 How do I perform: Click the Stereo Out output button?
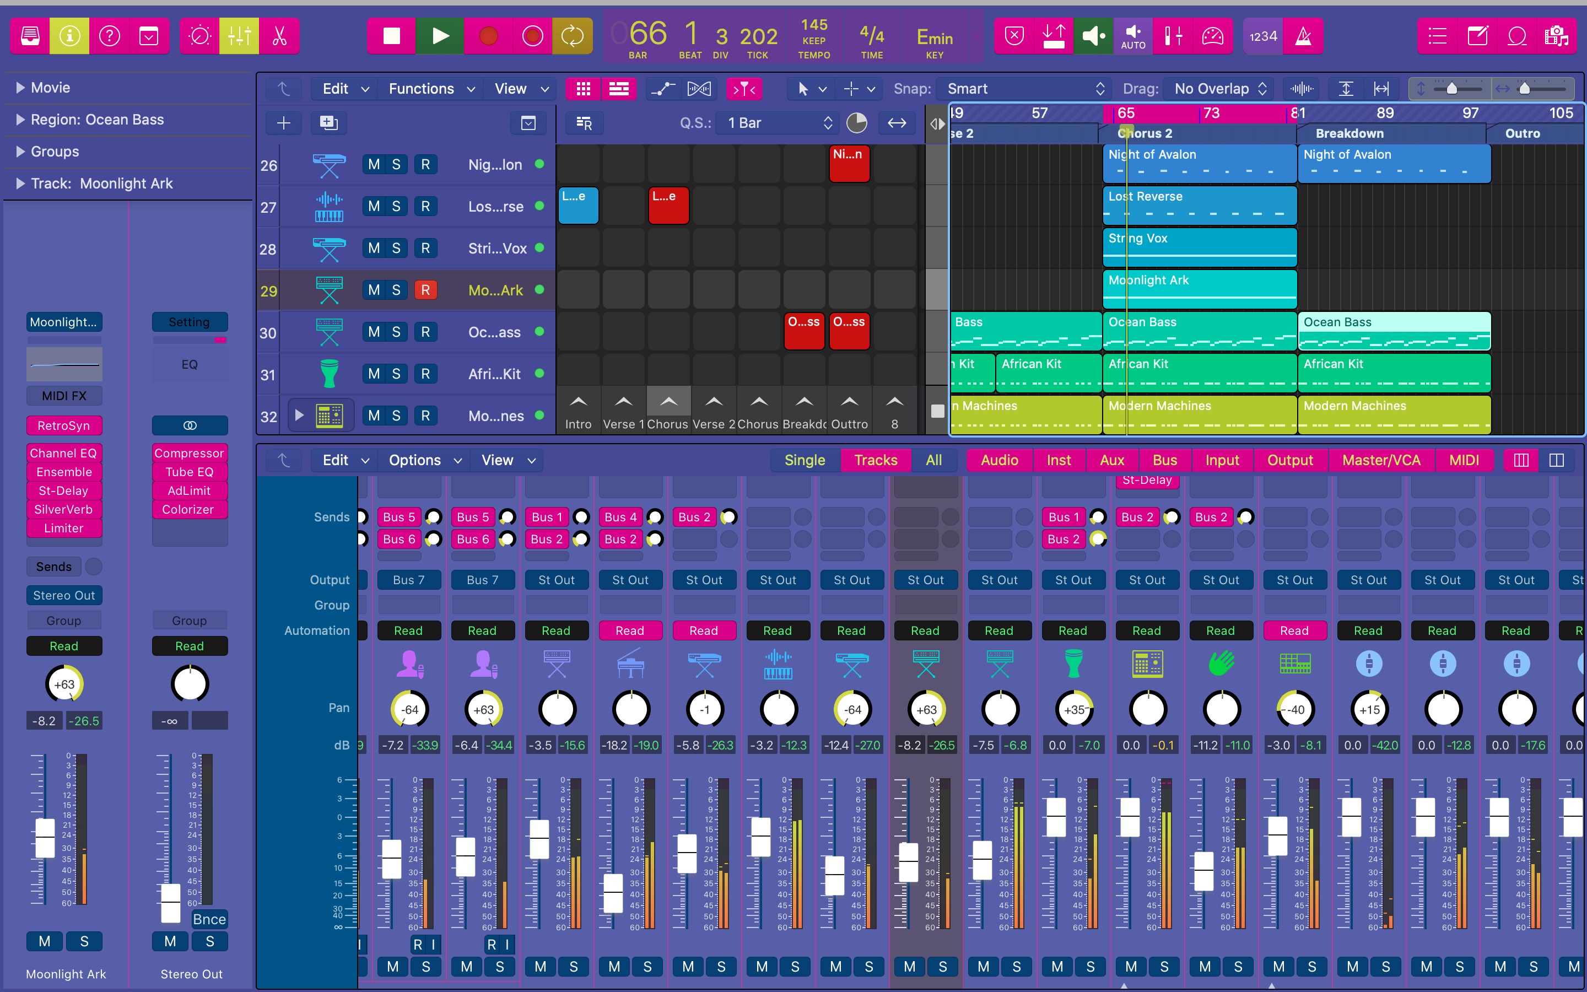pos(63,595)
